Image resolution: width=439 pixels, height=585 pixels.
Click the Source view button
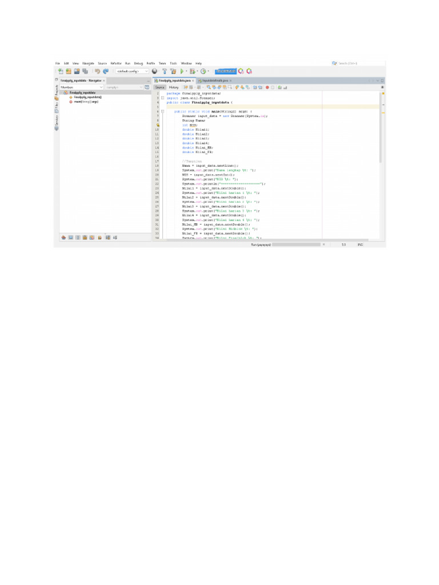(160, 87)
